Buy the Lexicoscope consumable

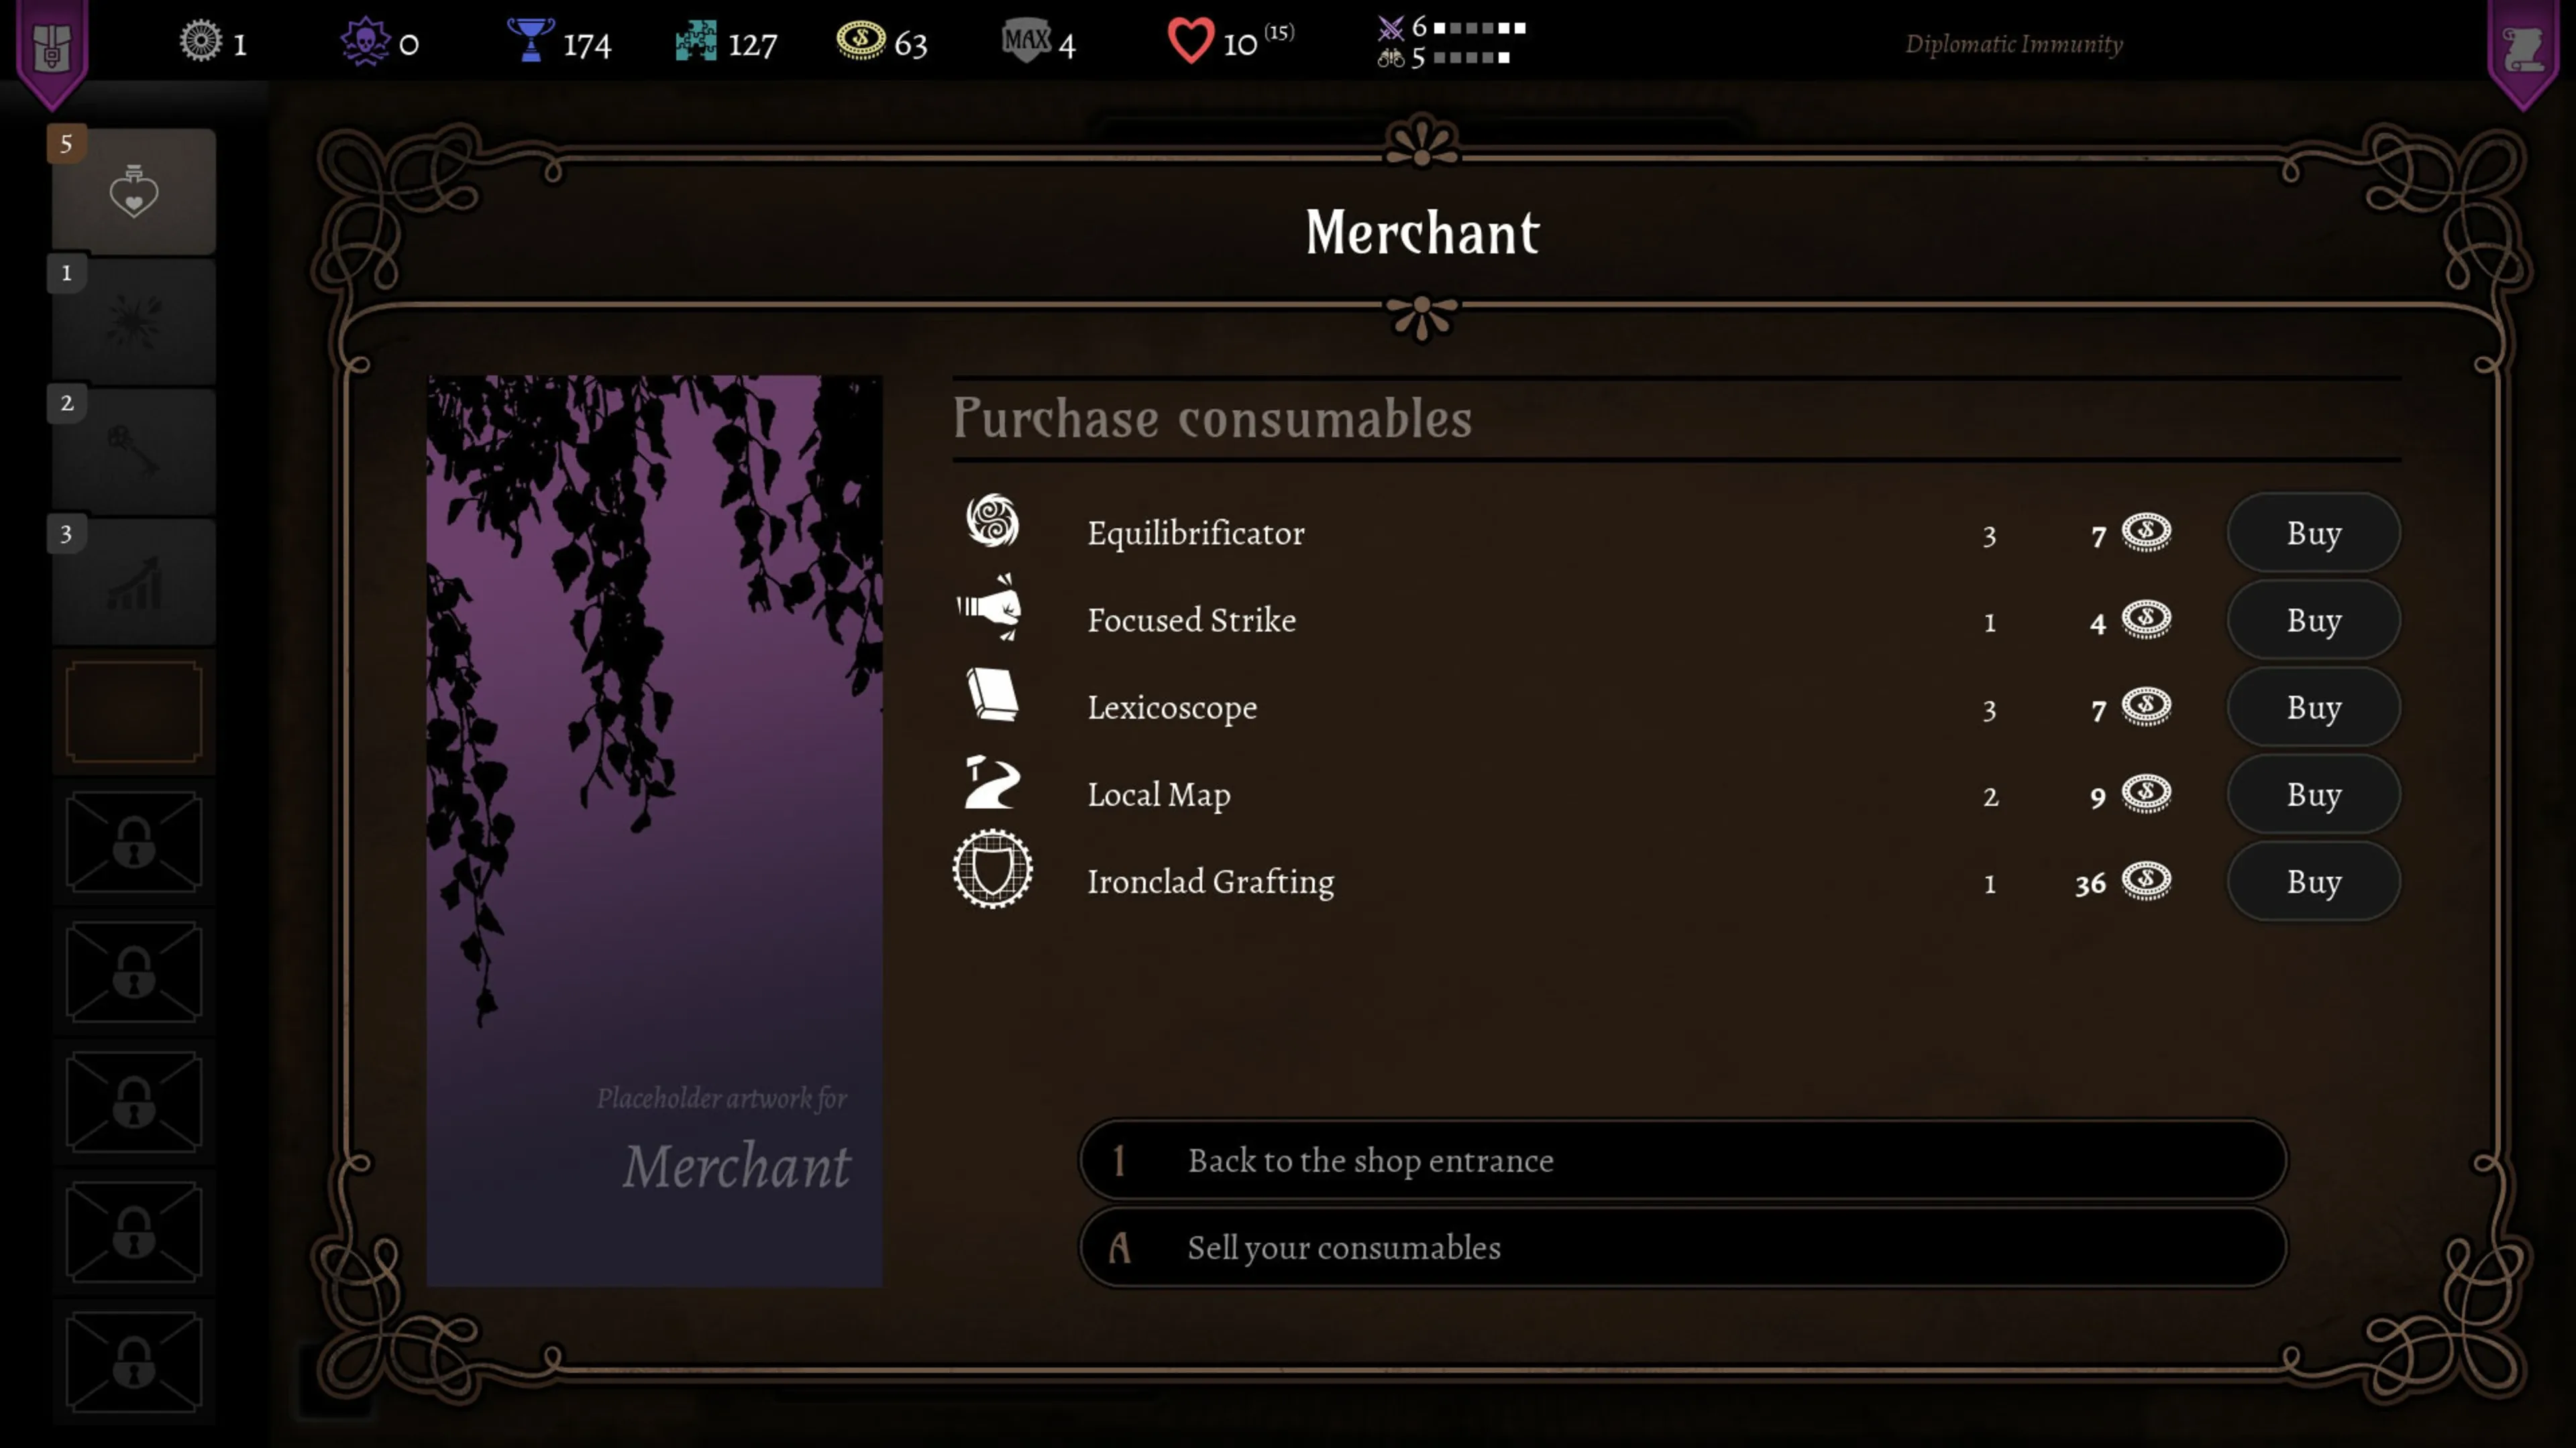(x=2313, y=707)
